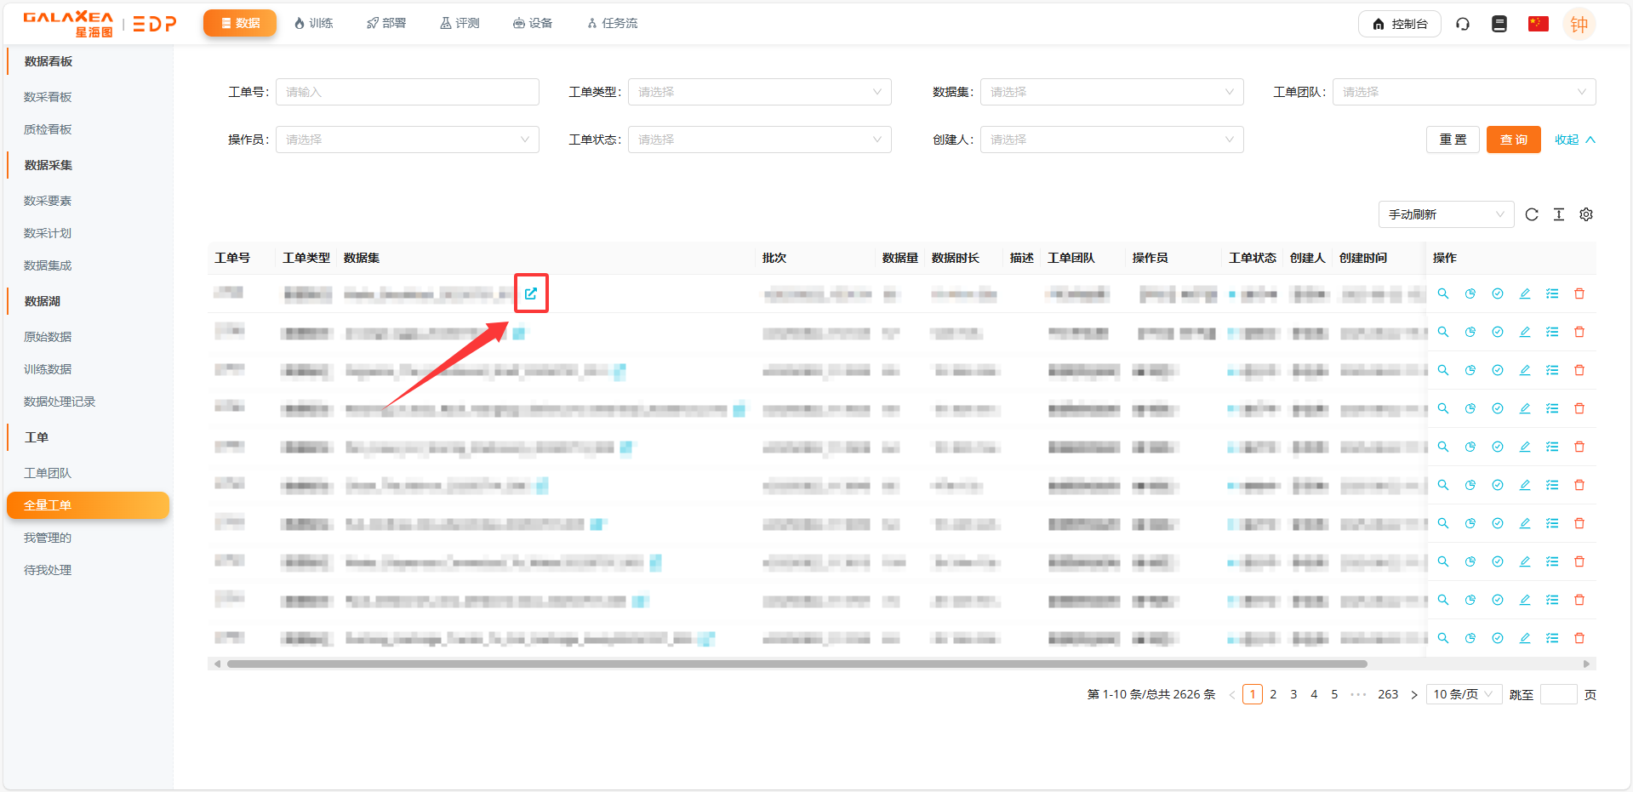
Task: Click the refresh icon above the table
Action: pyautogui.click(x=1532, y=214)
